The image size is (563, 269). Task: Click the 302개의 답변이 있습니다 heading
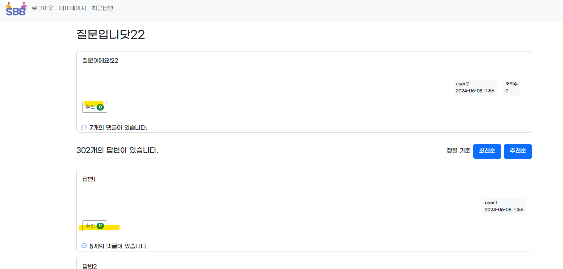coord(117,150)
